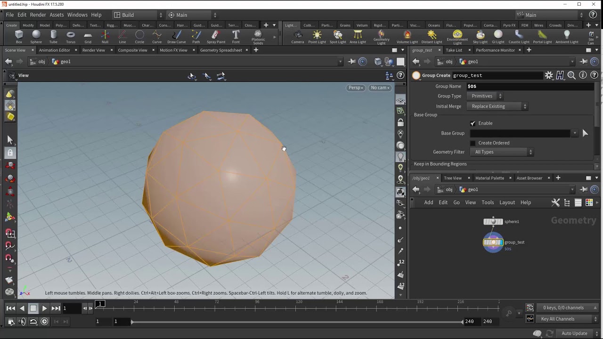
Task: Click the Key All Channels button
Action: pos(558,319)
